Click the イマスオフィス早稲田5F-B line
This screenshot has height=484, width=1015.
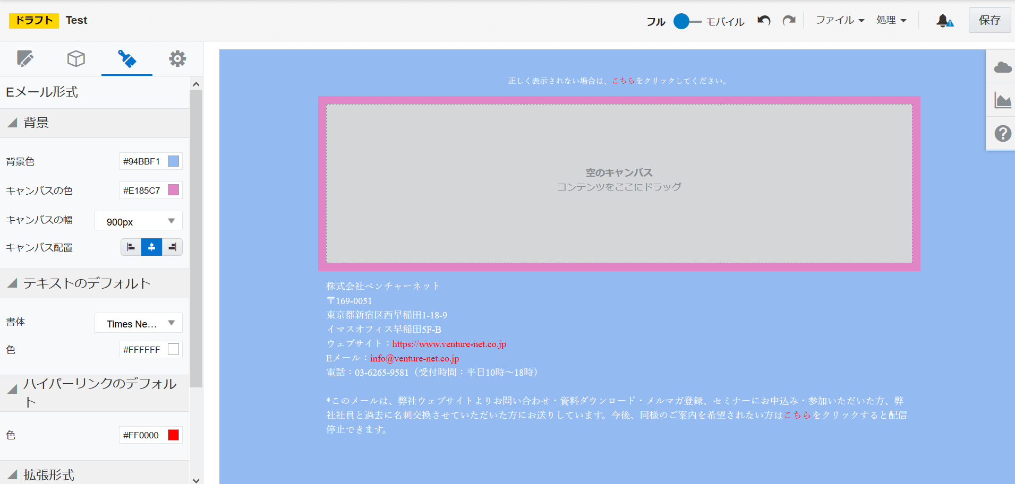click(x=383, y=330)
